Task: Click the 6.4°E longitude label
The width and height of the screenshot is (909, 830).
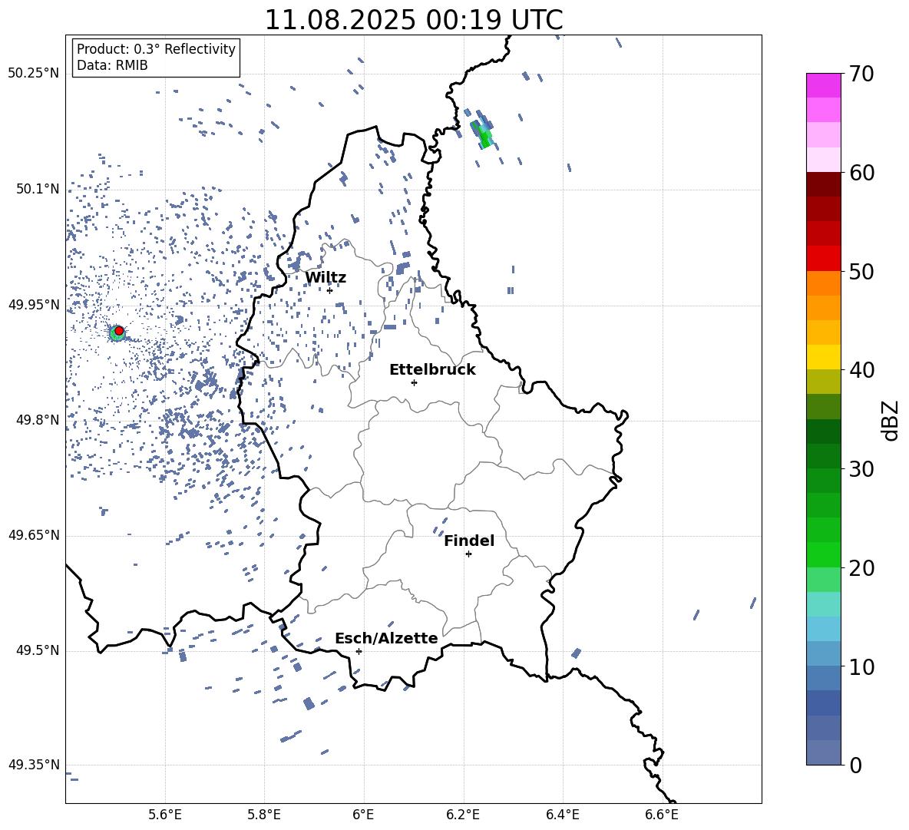Action: coord(562,815)
